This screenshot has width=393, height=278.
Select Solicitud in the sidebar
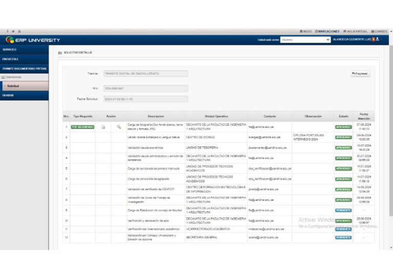pyautogui.click(x=13, y=86)
